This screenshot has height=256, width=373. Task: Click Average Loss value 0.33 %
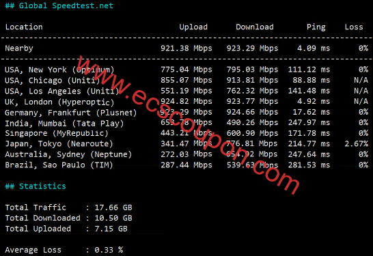[x=109, y=250]
